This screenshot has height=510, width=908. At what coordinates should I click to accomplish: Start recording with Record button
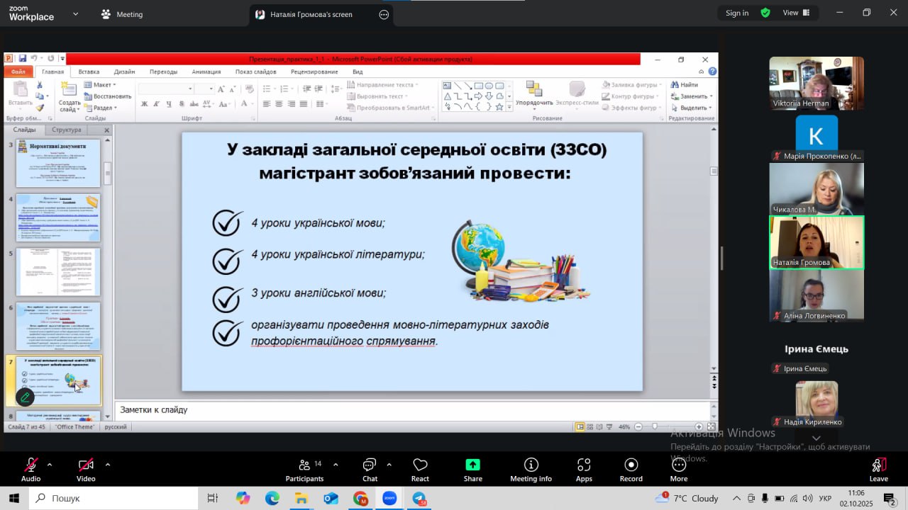631,470
